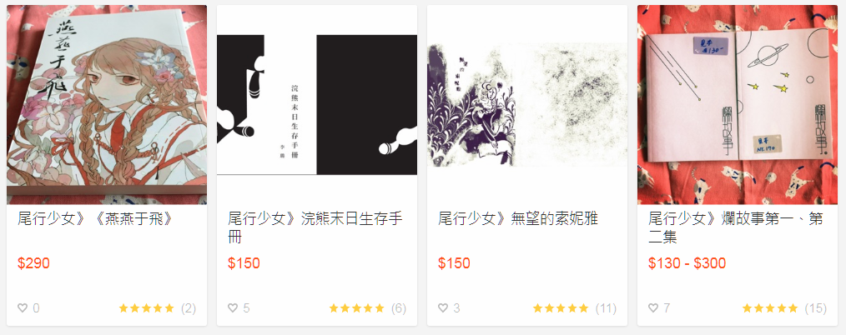The height and width of the screenshot is (335, 846).
Task: View the black-and-white 浣熊末日生存手冊 cover
Action: (317, 105)
